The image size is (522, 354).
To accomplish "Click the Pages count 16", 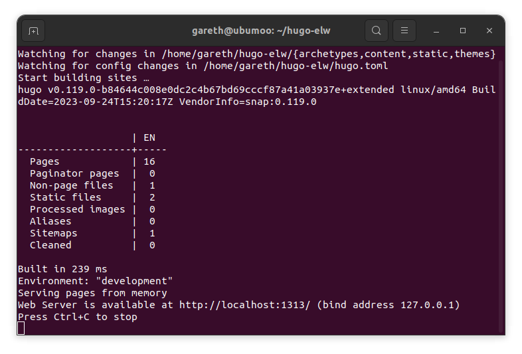I will click(149, 162).
